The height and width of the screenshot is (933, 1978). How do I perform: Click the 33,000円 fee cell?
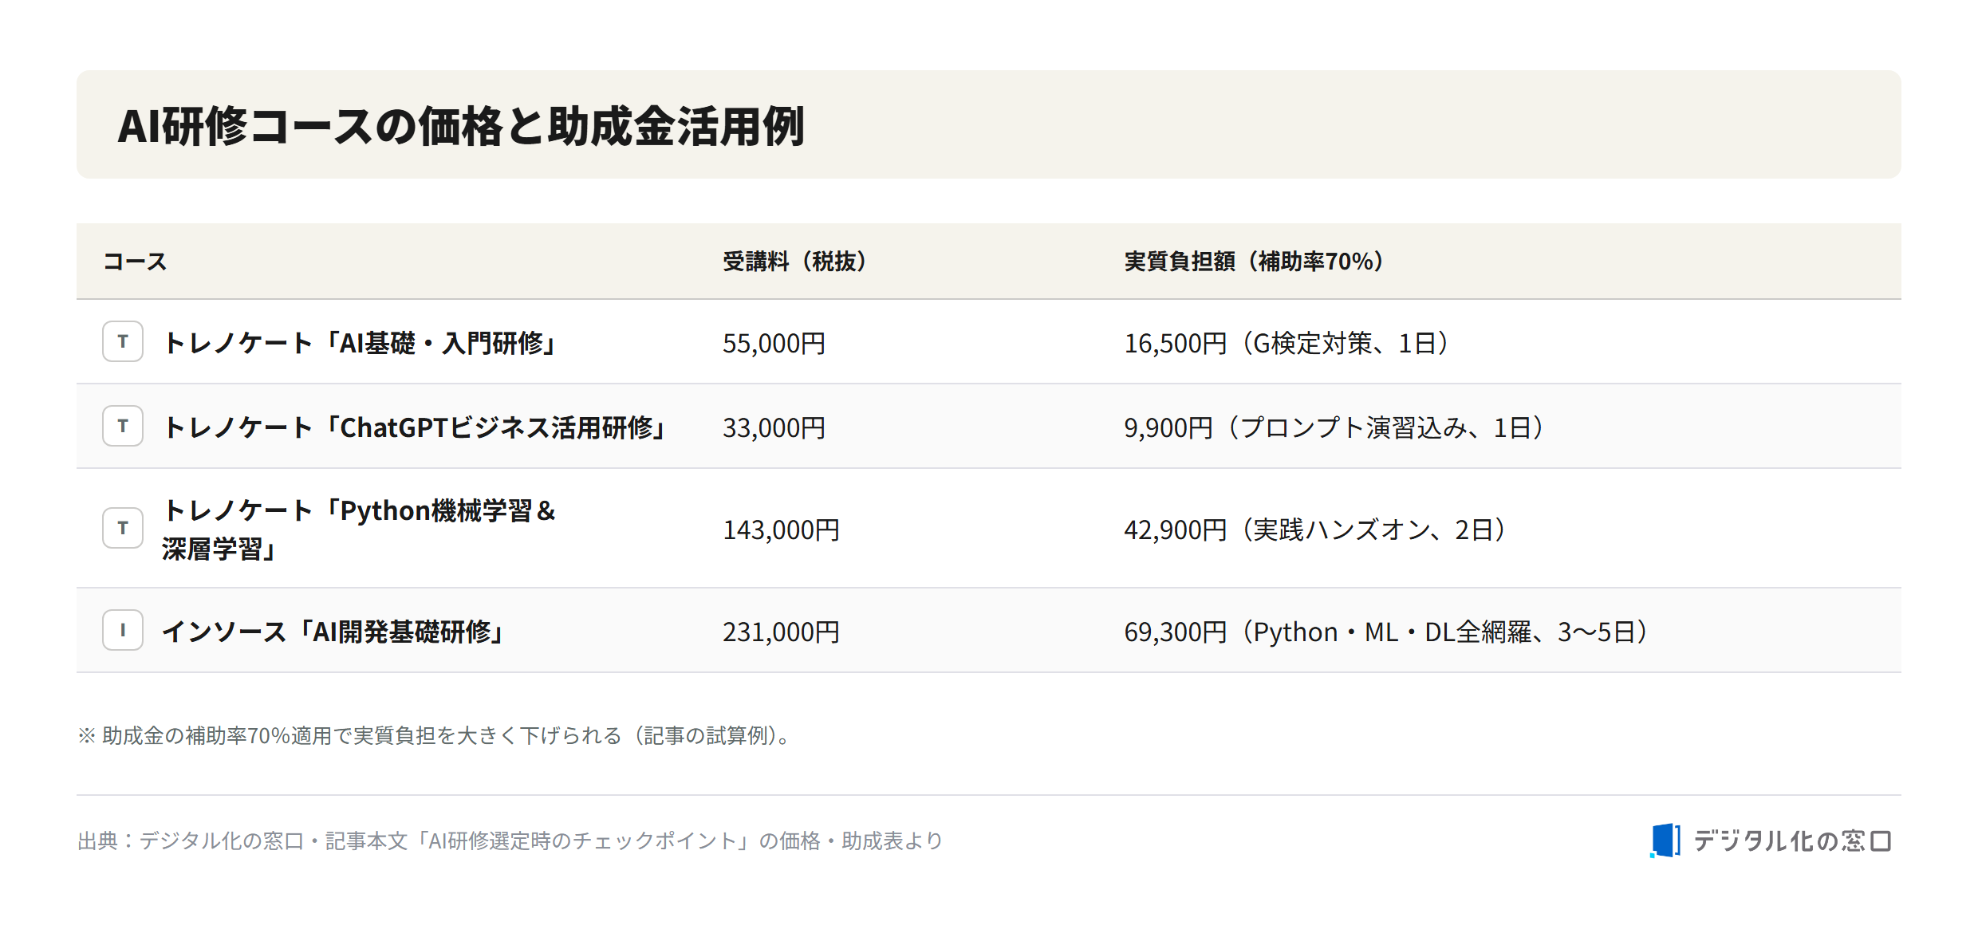[x=774, y=427]
